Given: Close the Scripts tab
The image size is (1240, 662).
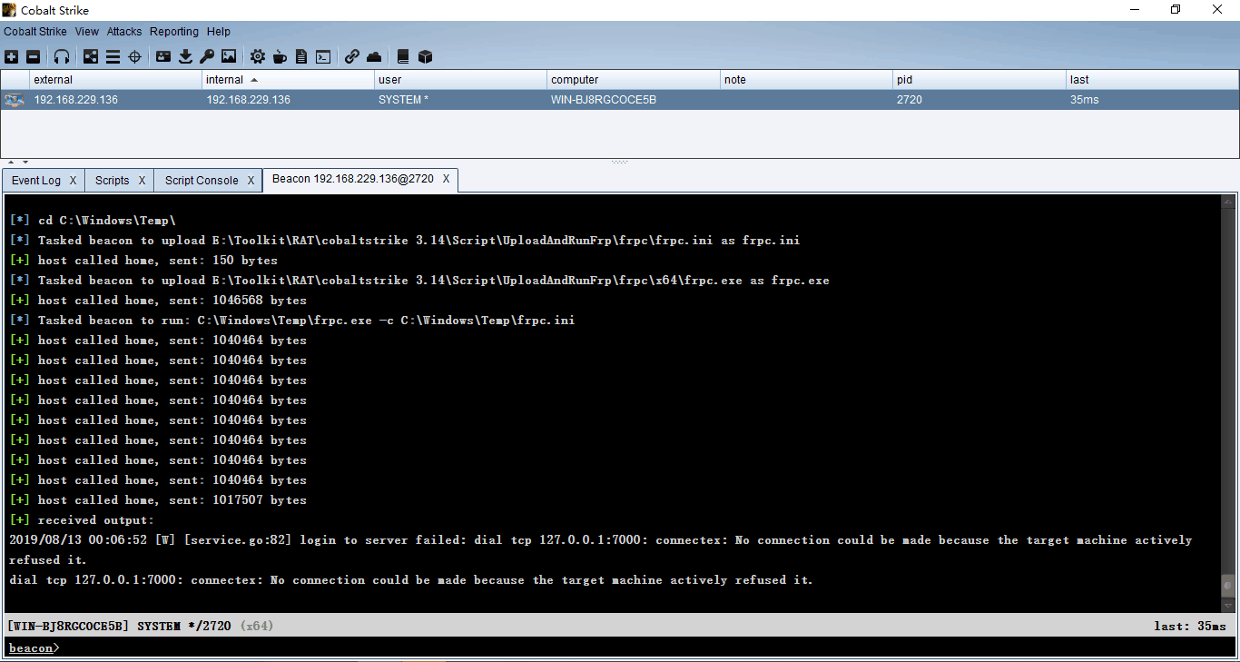Looking at the screenshot, I should [142, 180].
